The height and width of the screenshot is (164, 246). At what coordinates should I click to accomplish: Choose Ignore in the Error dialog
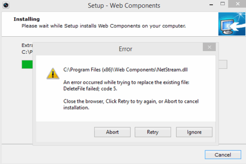[194, 132]
